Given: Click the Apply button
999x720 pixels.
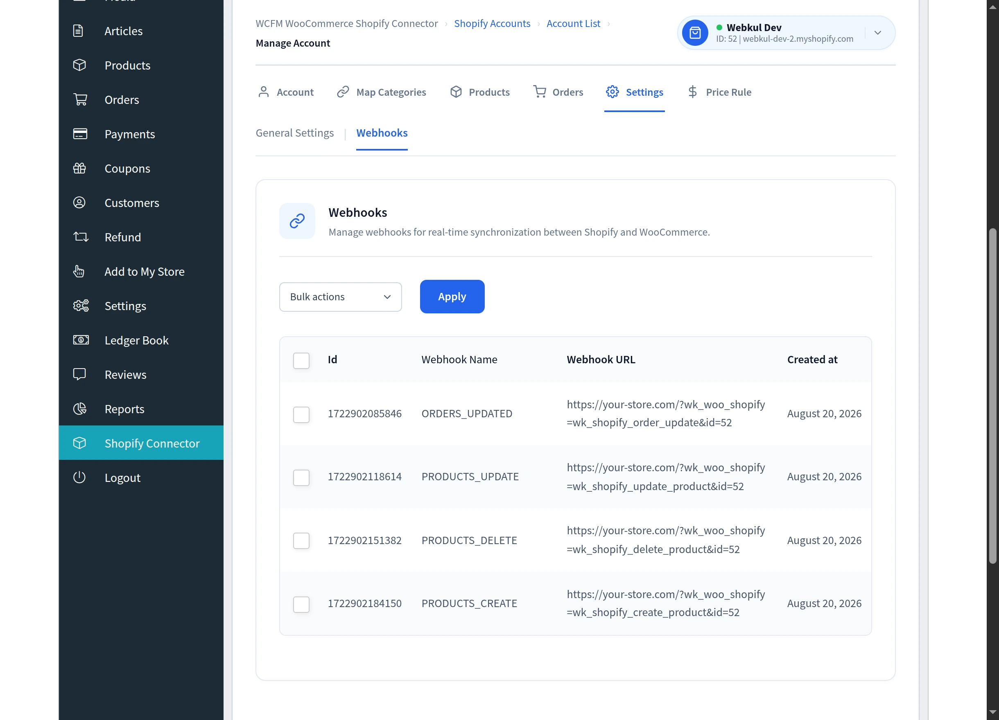Looking at the screenshot, I should pos(452,297).
